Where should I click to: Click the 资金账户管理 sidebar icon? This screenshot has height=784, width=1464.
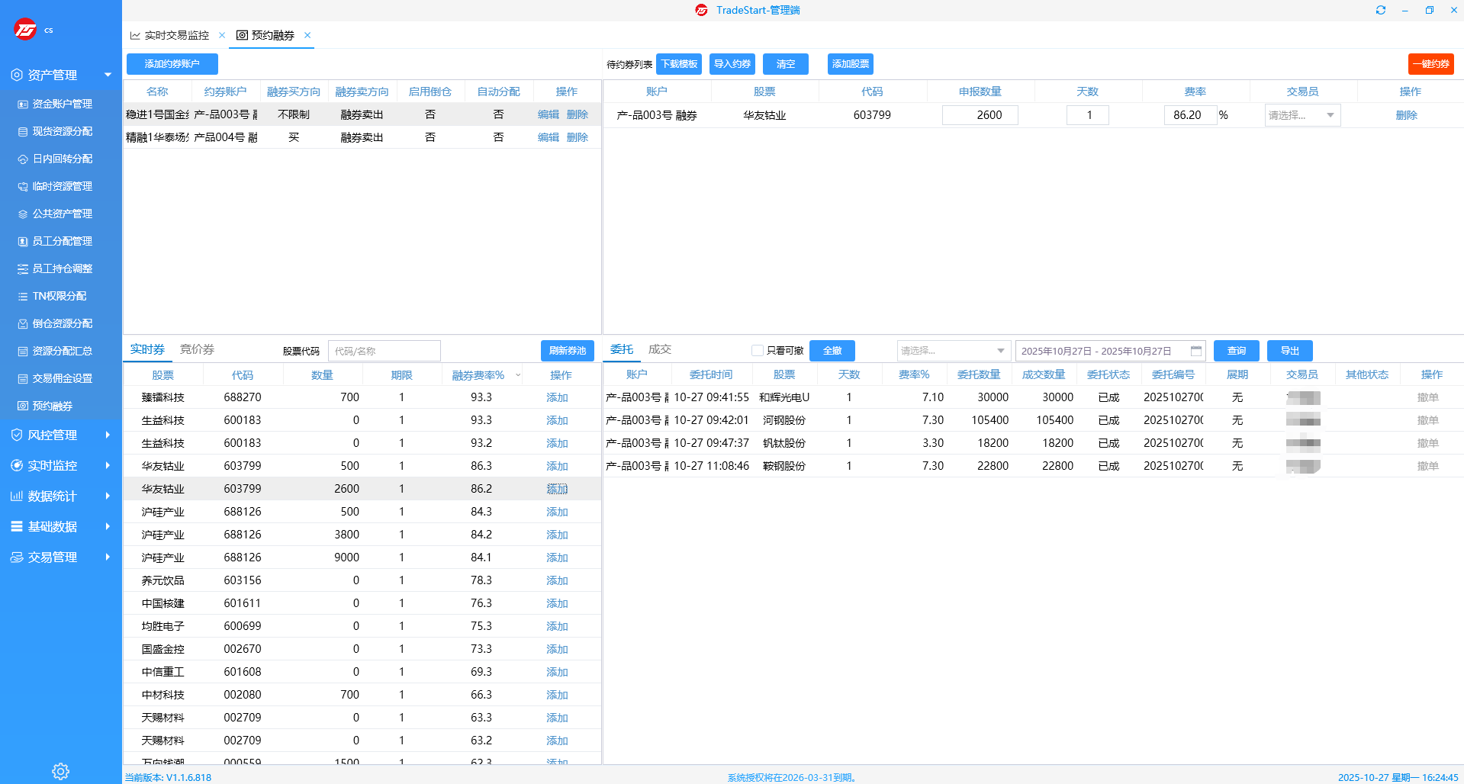click(23, 104)
